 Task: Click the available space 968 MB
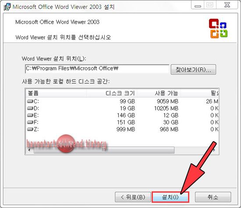pos(169,129)
